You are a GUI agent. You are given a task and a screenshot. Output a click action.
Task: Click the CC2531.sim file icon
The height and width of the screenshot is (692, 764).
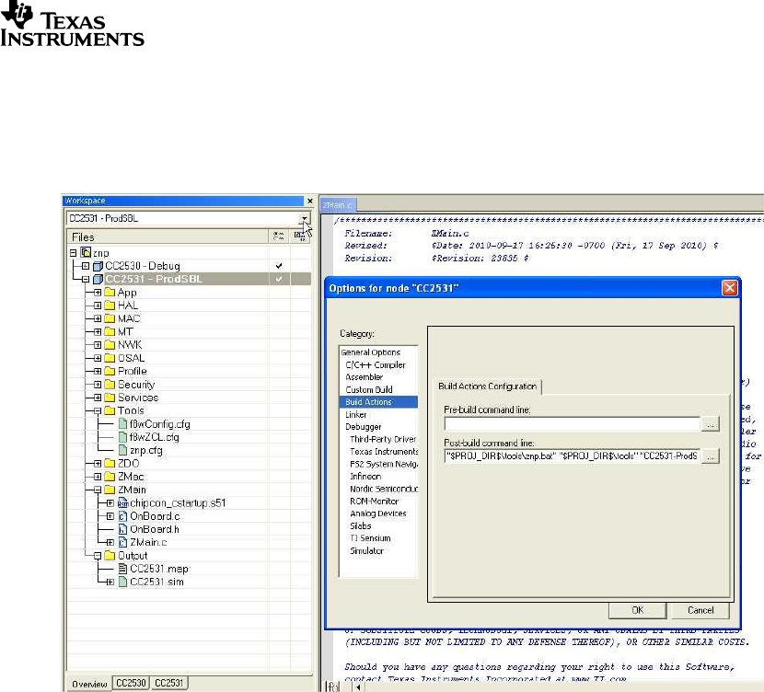pos(122,582)
